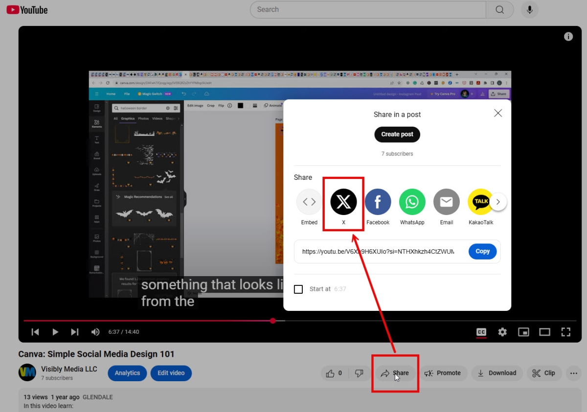This screenshot has width=587, height=412.
Task: Create a Clip from video
Action: click(544, 373)
